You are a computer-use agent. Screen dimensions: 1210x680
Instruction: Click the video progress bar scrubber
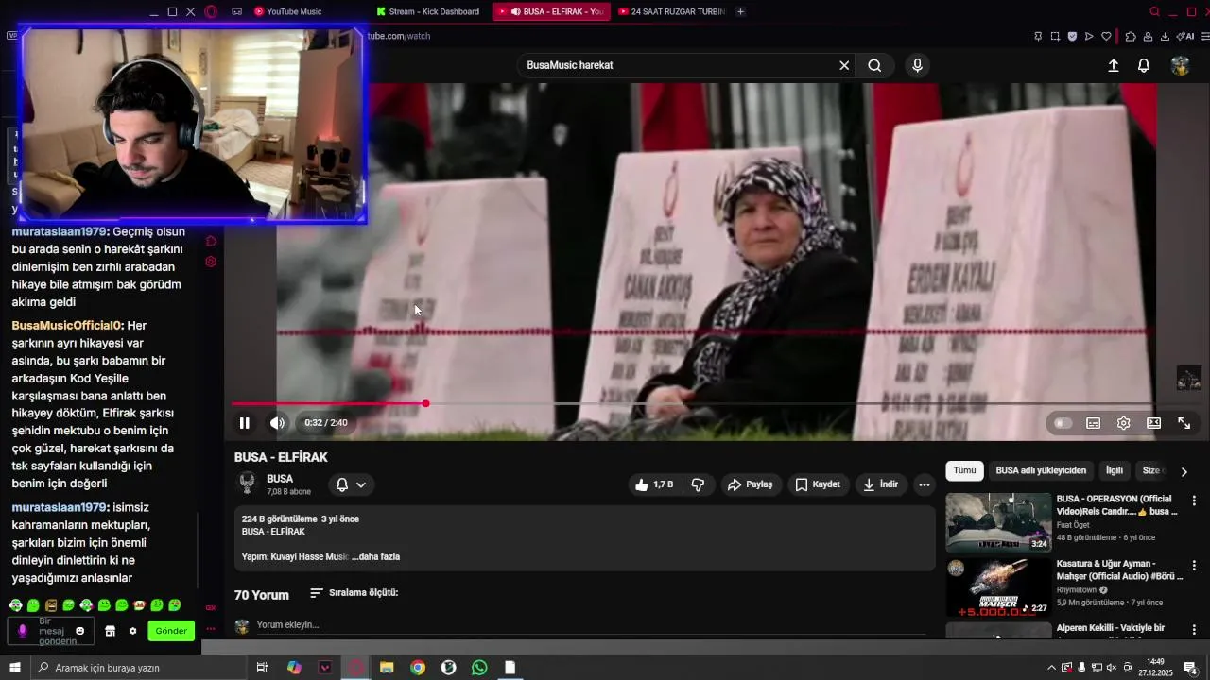[425, 403]
